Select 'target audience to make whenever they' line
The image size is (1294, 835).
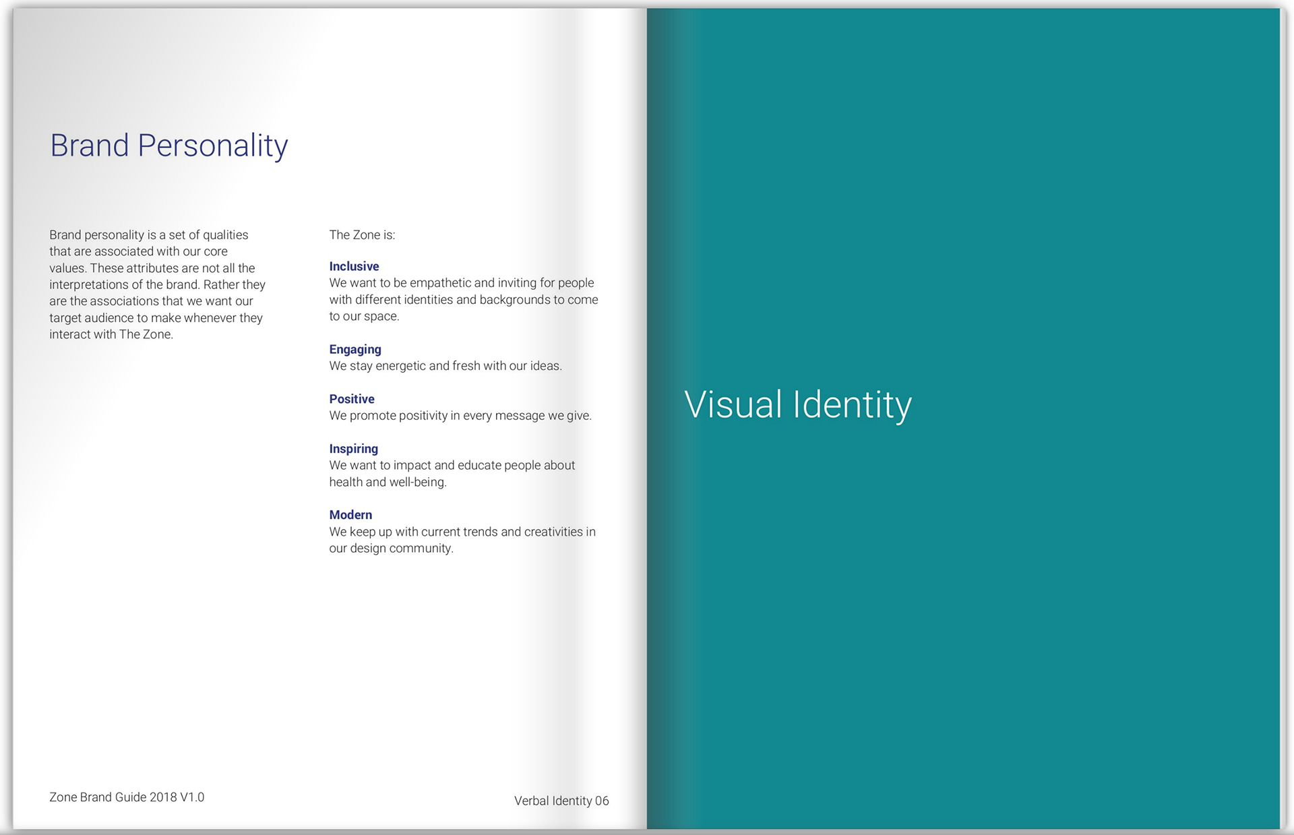156,317
